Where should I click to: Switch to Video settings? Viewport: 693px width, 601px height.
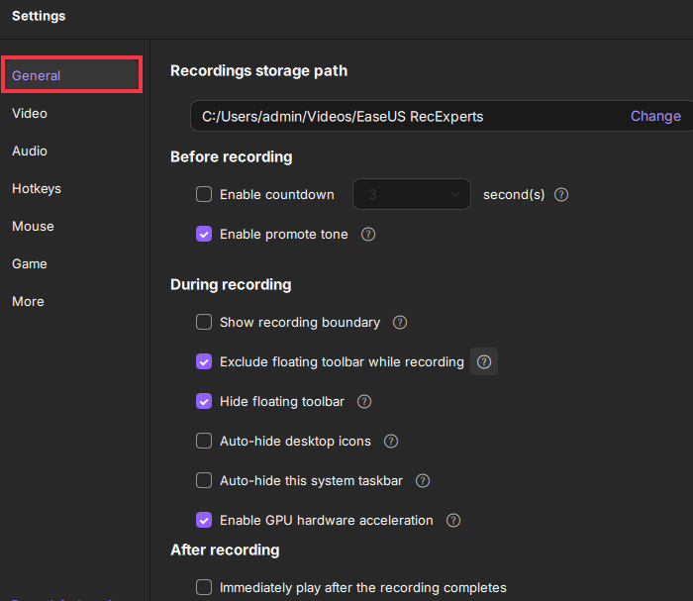click(x=30, y=114)
